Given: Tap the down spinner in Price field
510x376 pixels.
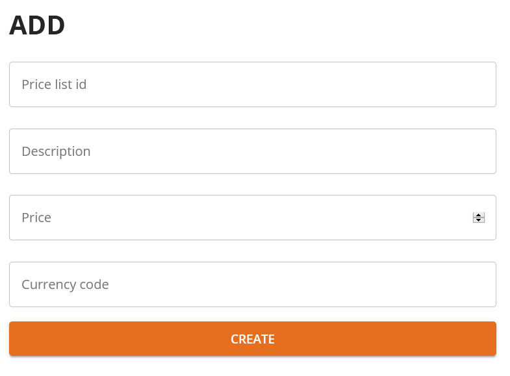Looking at the screenshot, I should coord(479,220).
